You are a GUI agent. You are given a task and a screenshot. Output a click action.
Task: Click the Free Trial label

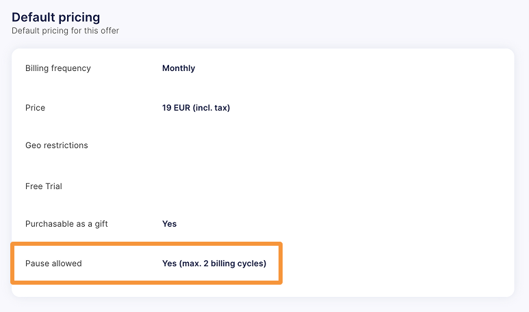pos(44,186)
